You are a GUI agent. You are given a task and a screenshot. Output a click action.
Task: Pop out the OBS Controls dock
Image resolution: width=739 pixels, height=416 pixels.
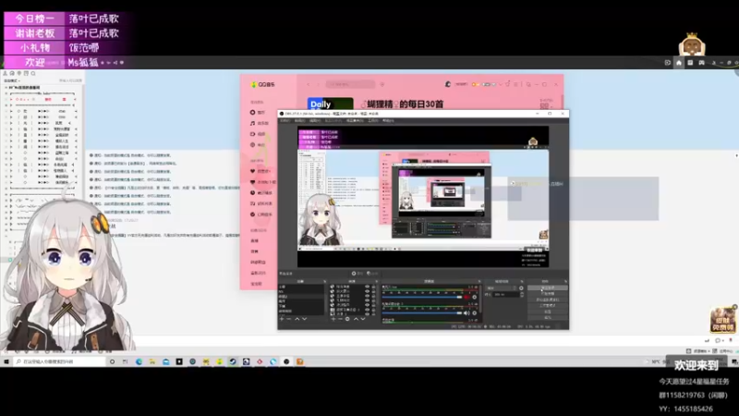coord(564,281)
